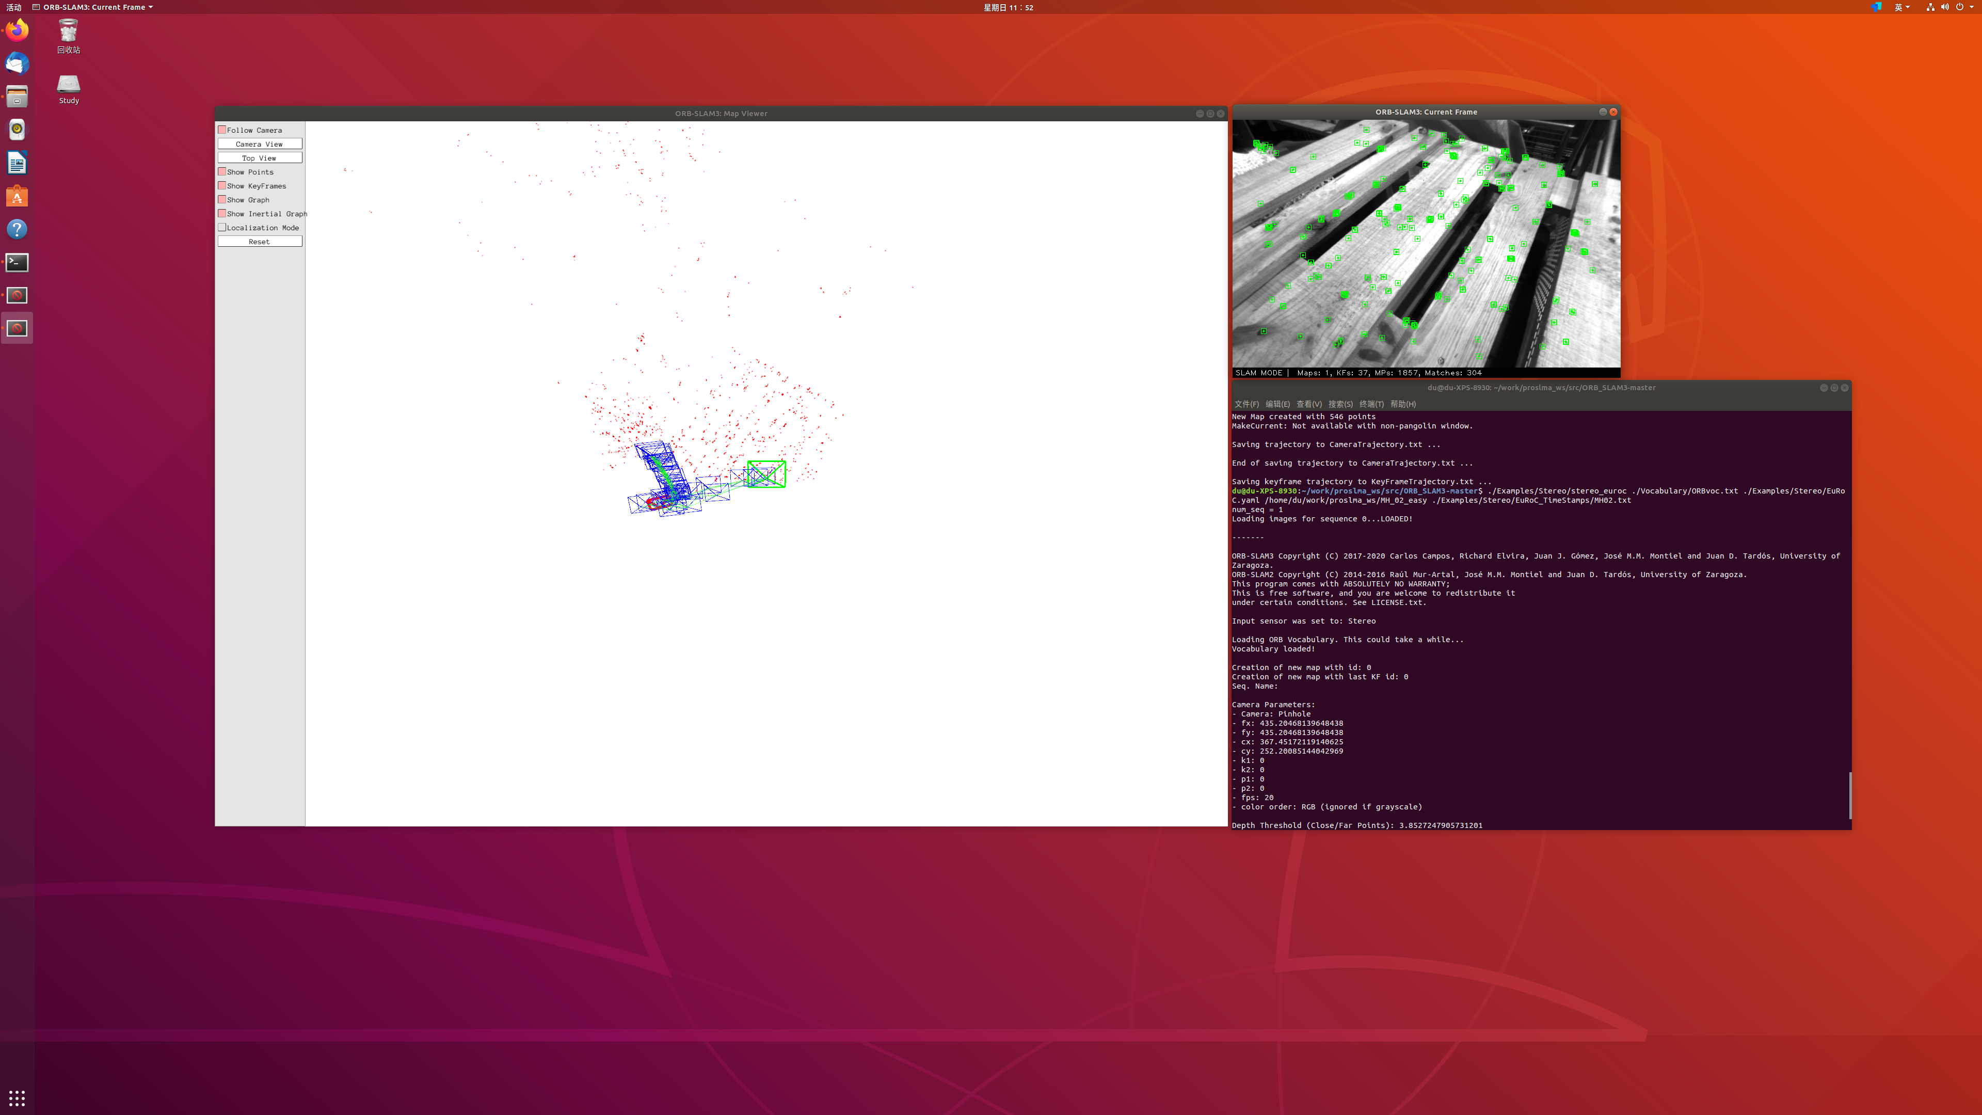Launch Thunderbird mail from the dock
The height and width of the screenshot is (1115, 1982).
point(17,64)
